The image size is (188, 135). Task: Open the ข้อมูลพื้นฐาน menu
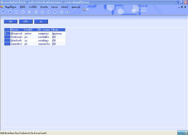11,7
